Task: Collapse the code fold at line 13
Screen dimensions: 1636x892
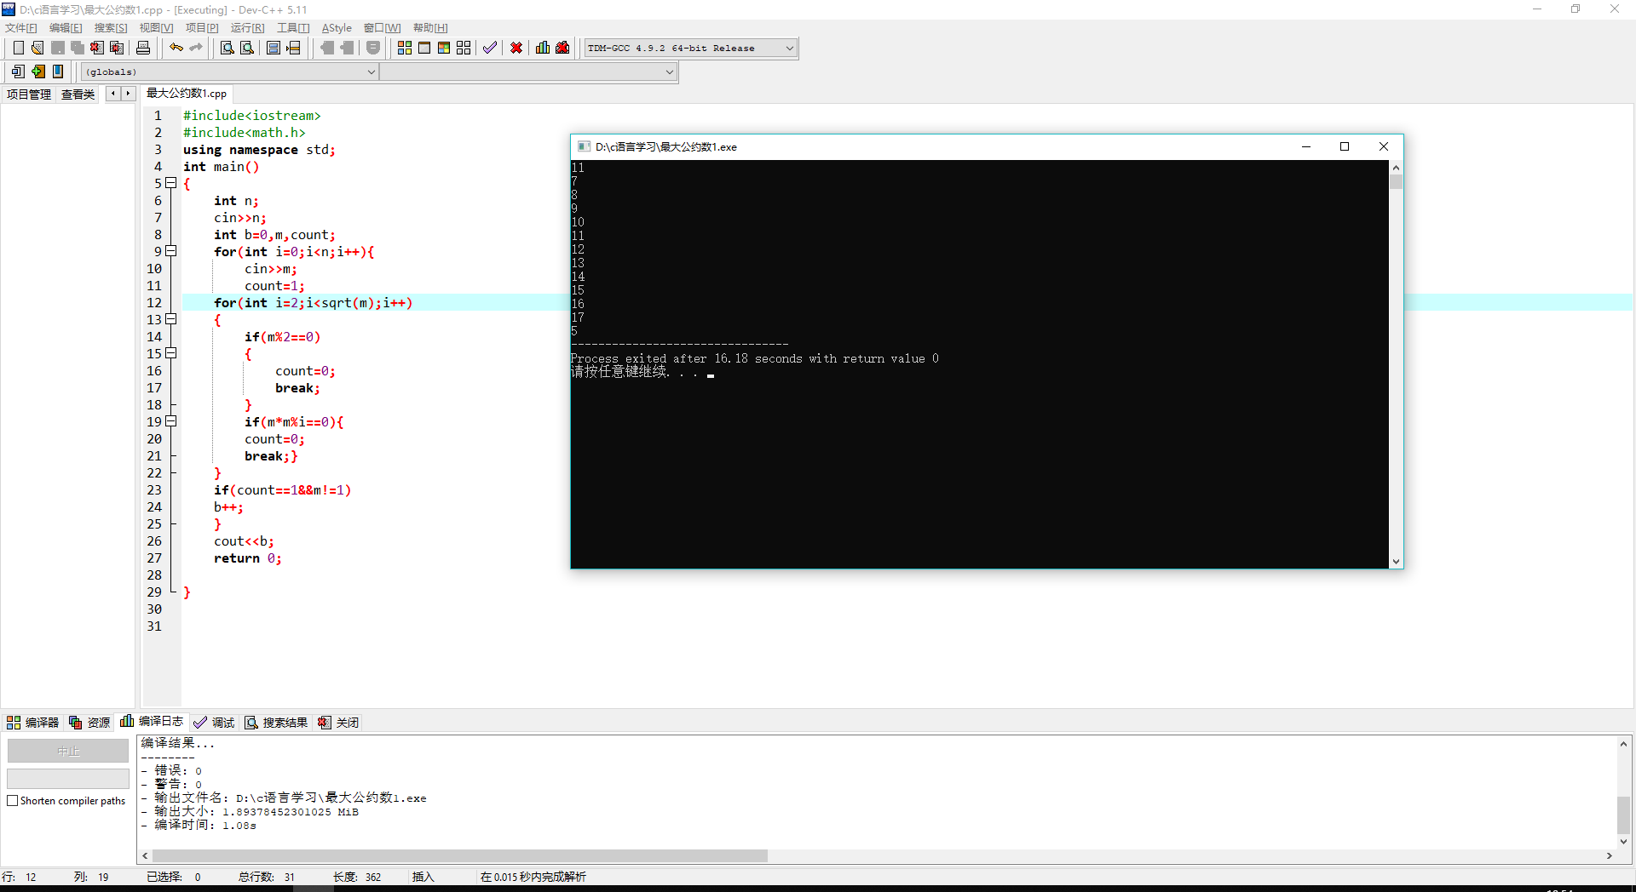Action: 171,319
